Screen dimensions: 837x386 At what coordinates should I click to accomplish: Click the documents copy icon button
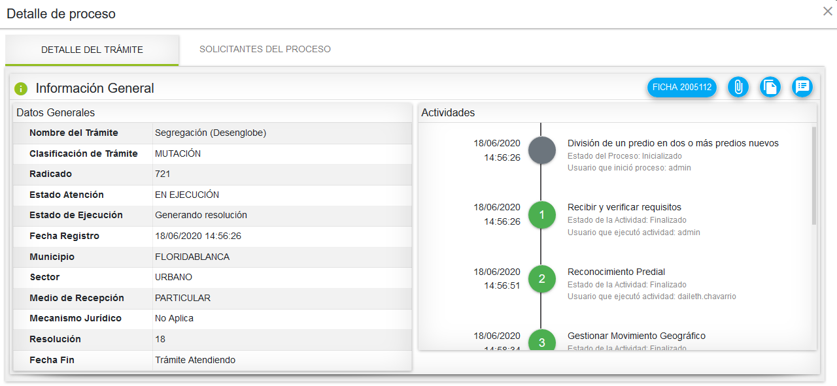770,87
